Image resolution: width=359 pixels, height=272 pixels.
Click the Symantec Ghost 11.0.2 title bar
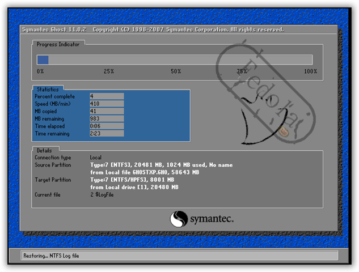[x=152, y=29]
